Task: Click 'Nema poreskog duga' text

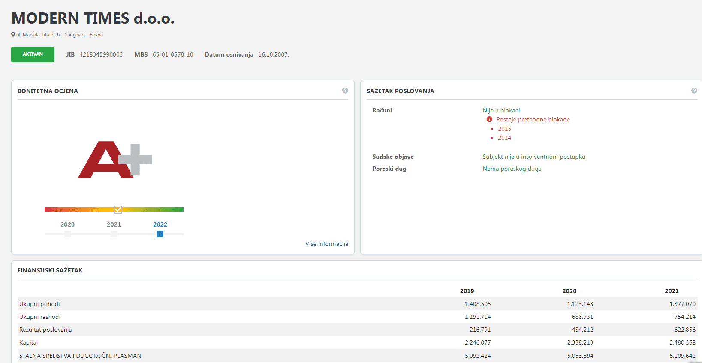Action: (x=512, y=169)
